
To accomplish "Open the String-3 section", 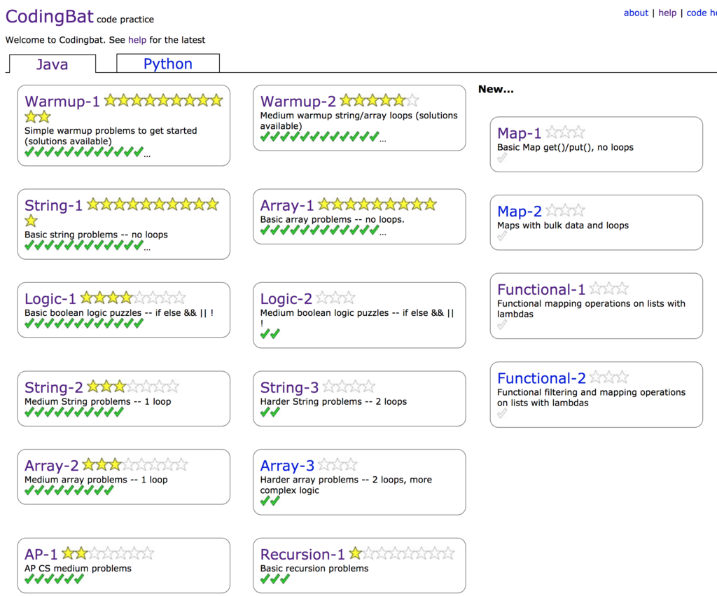I will click(x=289, y=387).
